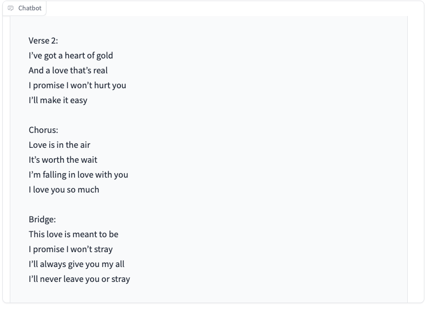This screenshot has width=429, height=310.
Task: Click 'I'm falling in love with you' line
Action: (x=78, y=175)
